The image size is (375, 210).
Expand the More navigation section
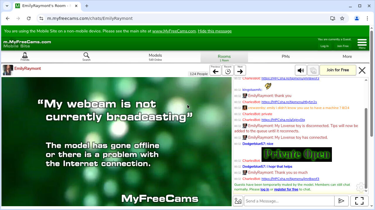[x=347, y=57]
